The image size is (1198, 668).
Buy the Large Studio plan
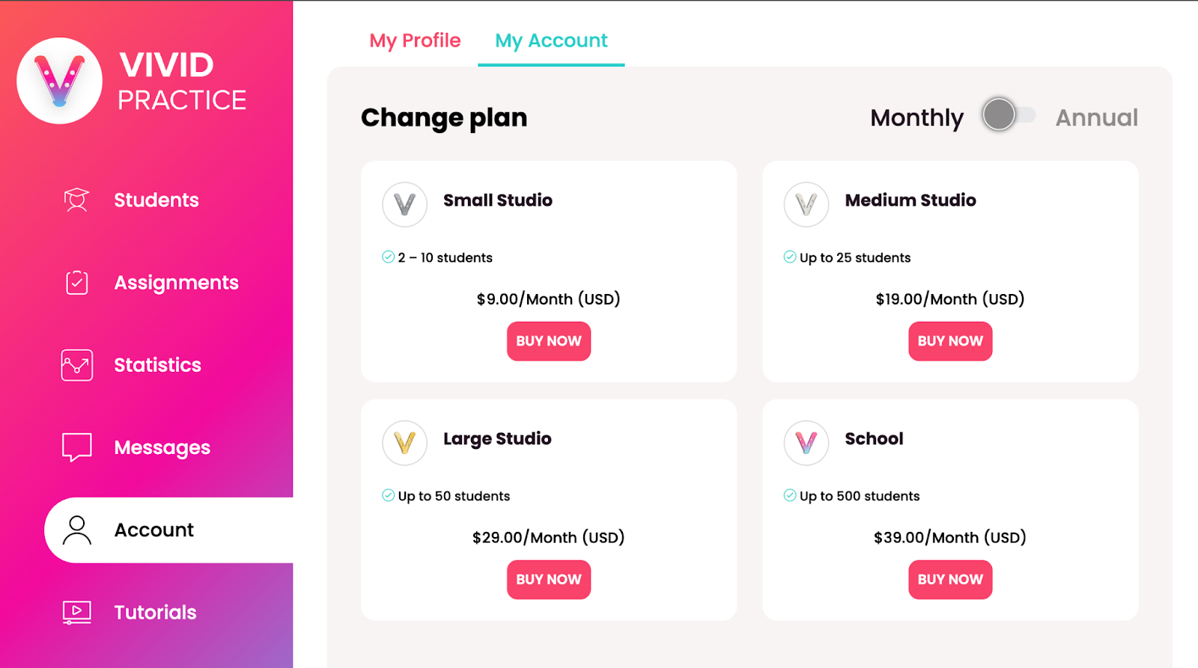(549, 580)
